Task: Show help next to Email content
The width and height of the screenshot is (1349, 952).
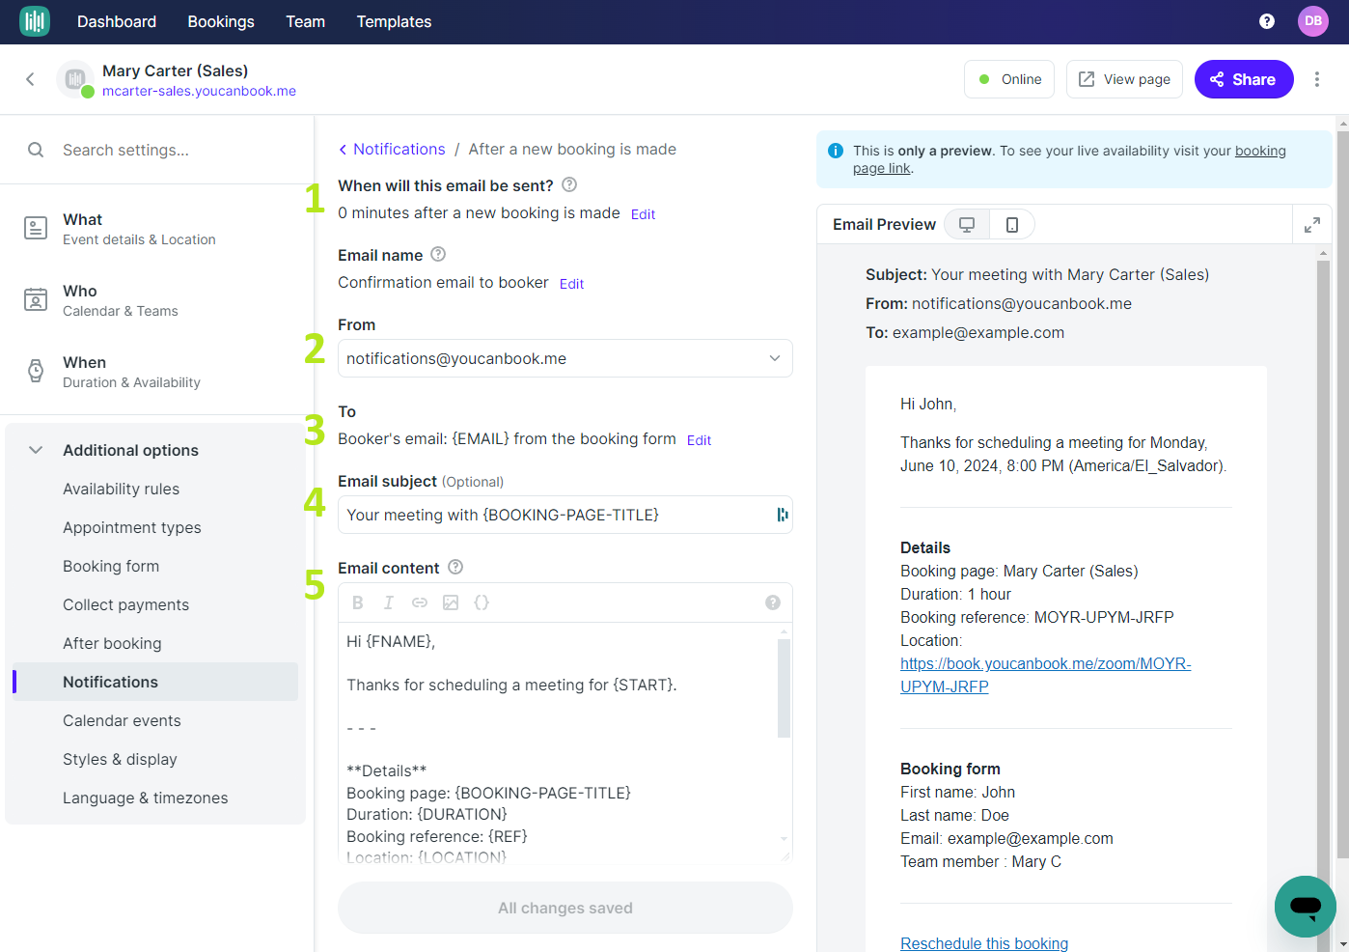Action: pos(455,567)
